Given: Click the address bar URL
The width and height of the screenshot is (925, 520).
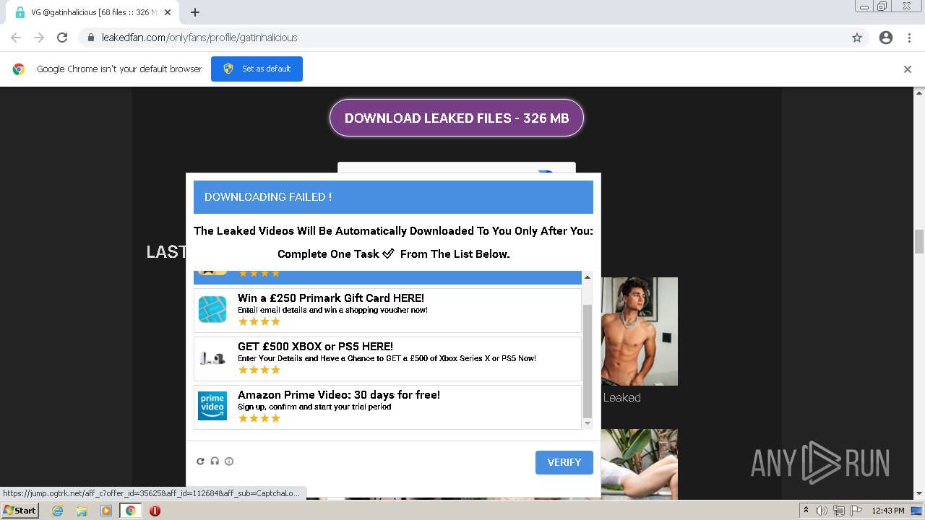Looking at the screenshot, I should coord(199,38).
